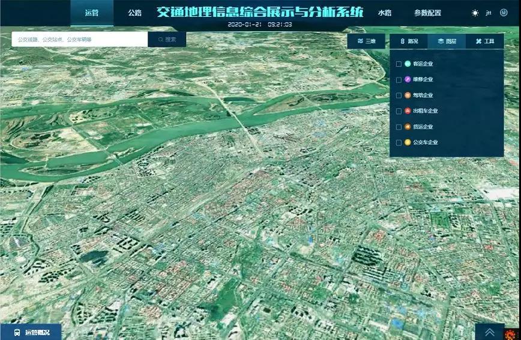Screen dimensions: 521x340
Task: Click the orange 驾培企业 layer icon
Action: click(x=408, y=95)
